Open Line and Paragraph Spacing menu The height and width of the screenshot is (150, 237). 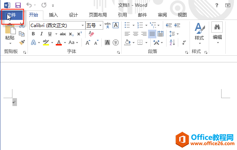[x=174, y=34]
